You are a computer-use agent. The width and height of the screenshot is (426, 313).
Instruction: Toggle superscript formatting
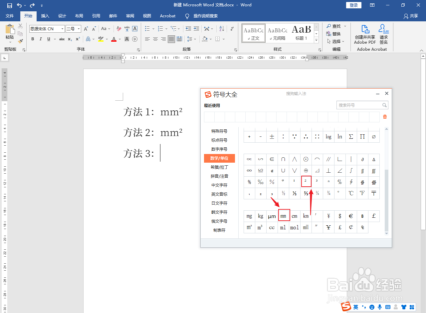[77, 39]
